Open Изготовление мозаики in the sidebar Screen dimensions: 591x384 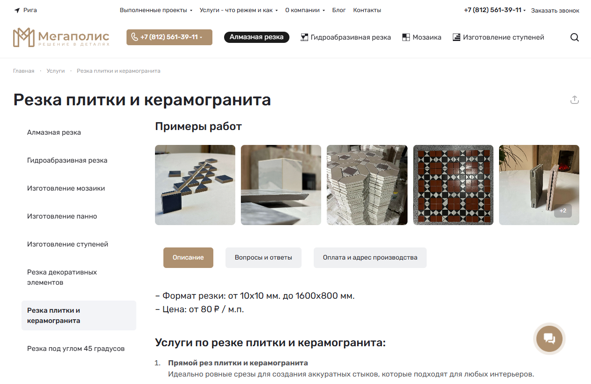coord(66,188)
